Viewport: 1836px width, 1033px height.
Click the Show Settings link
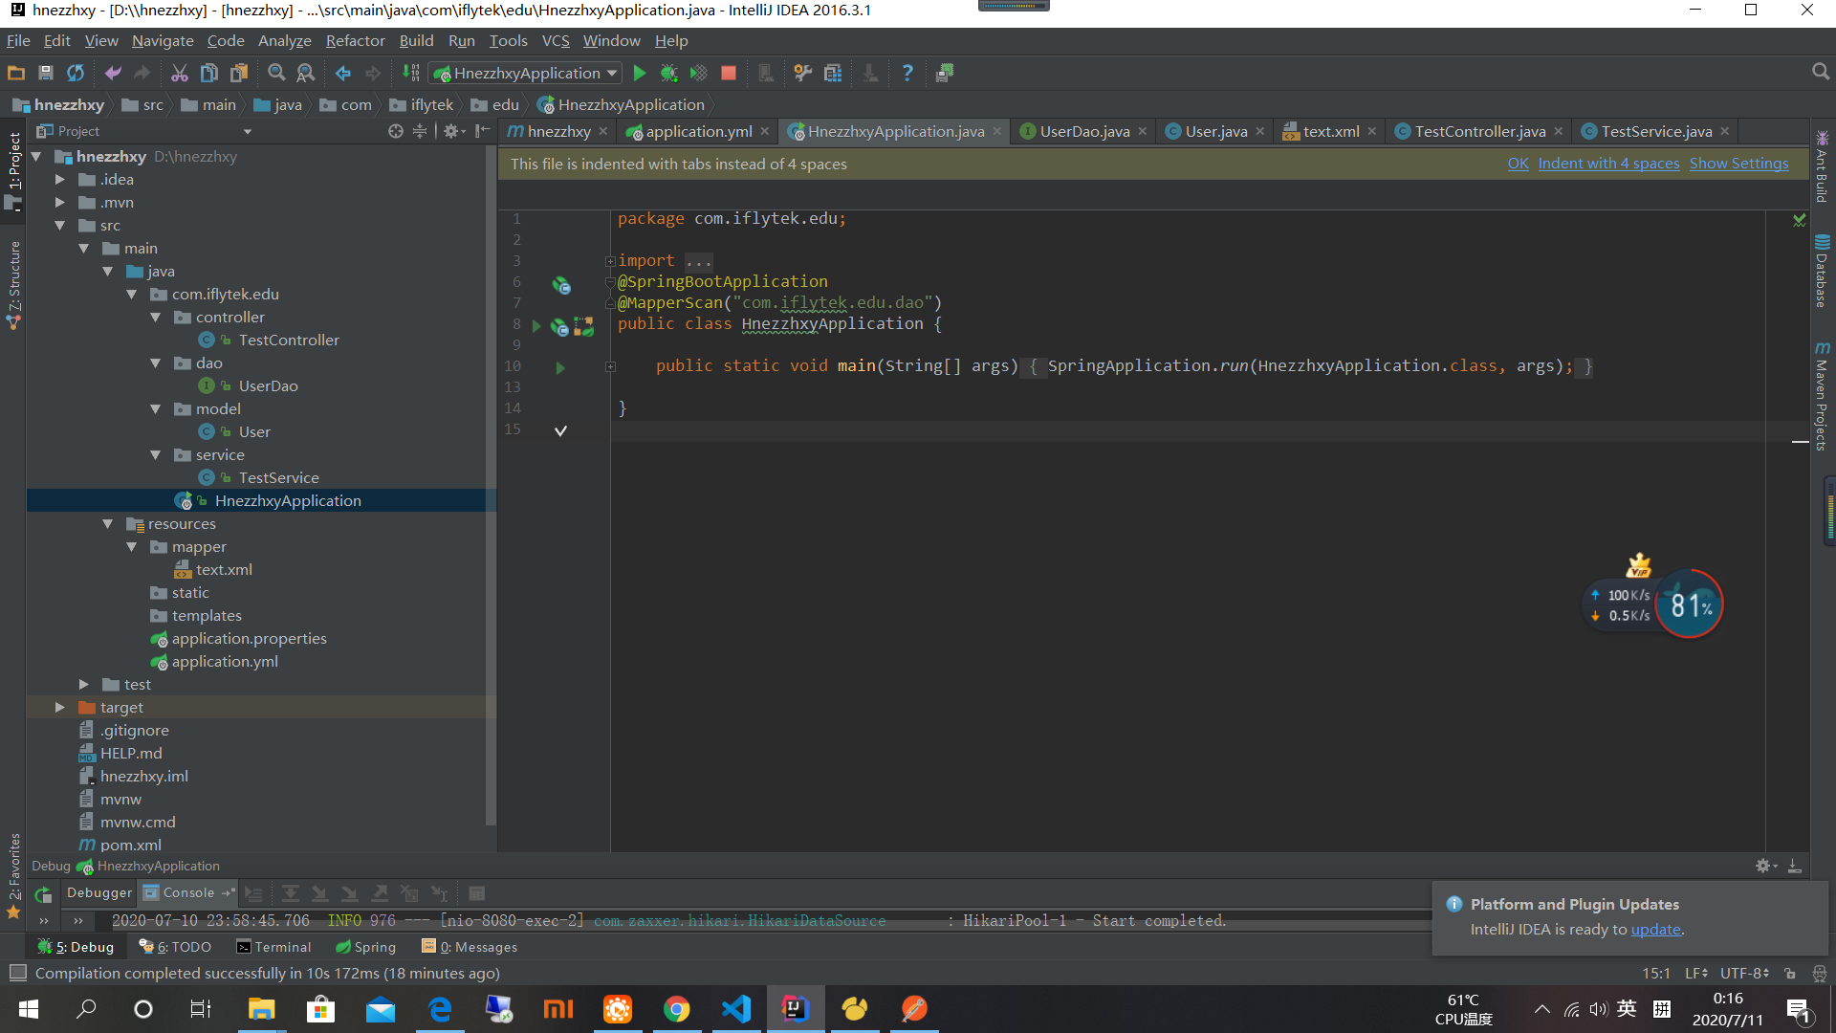(1738, 164)
